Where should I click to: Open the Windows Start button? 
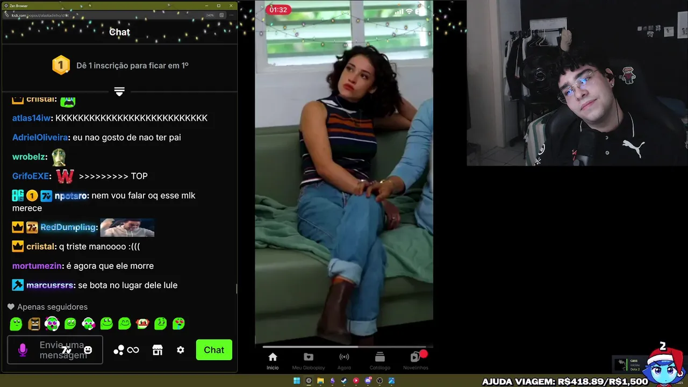(x=296, y=381)
